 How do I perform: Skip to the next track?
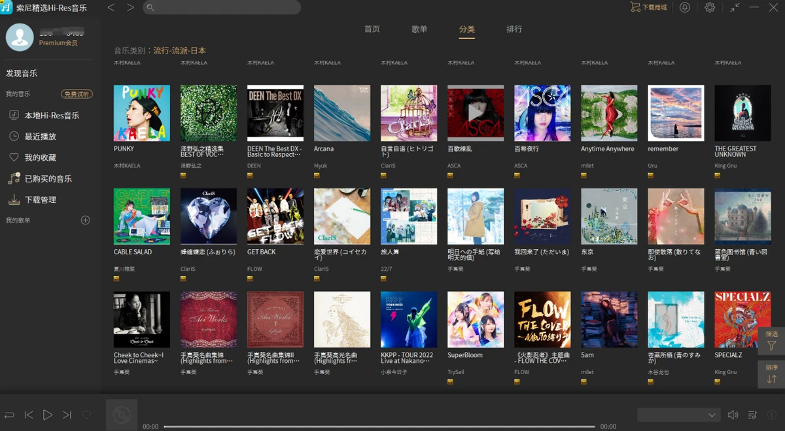[x=67, y=415]
